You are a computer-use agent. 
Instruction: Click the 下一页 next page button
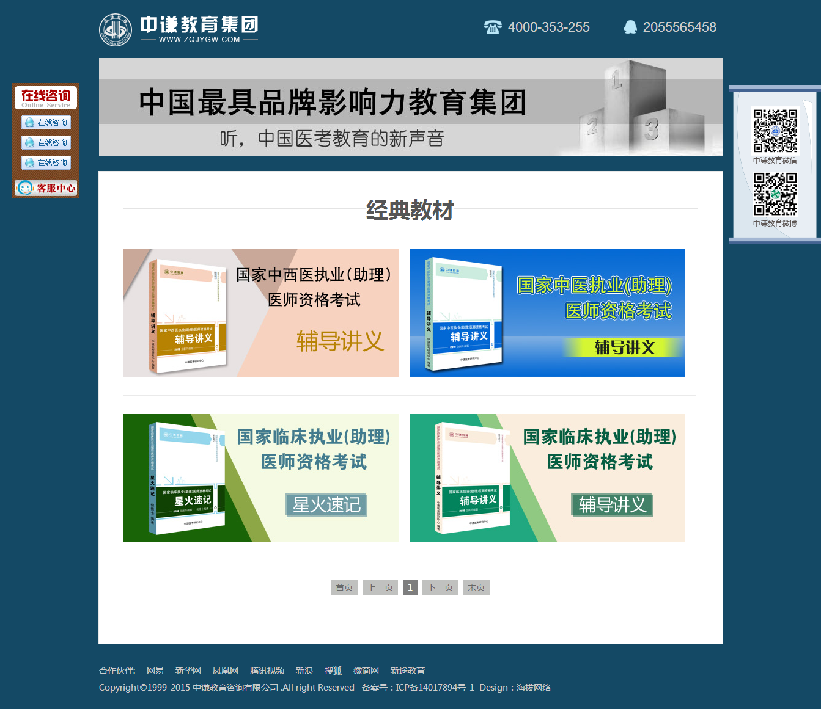tap(440, 587)
